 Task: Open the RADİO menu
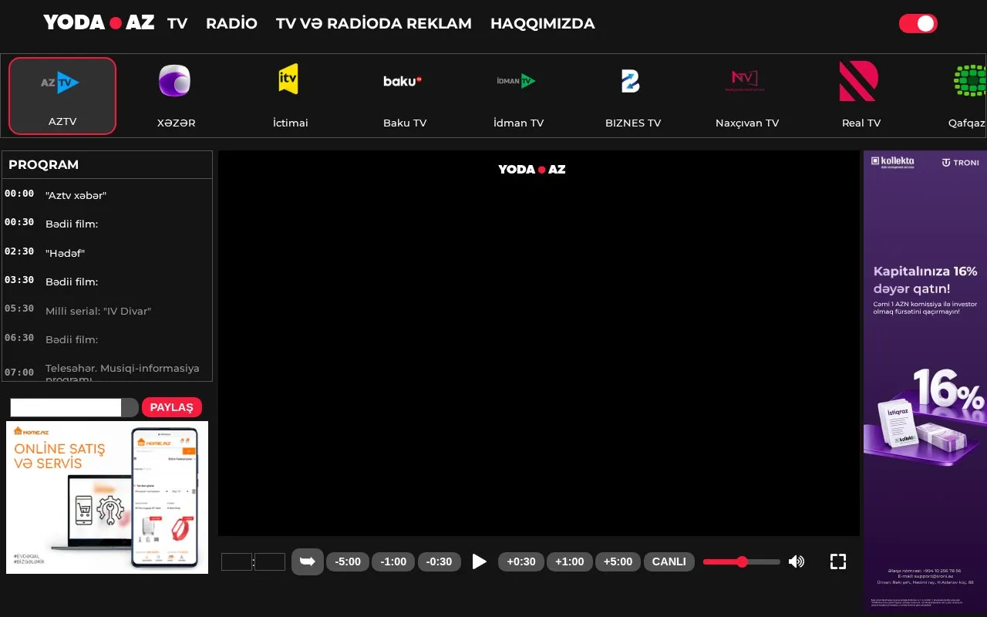[x=231, y=23]
